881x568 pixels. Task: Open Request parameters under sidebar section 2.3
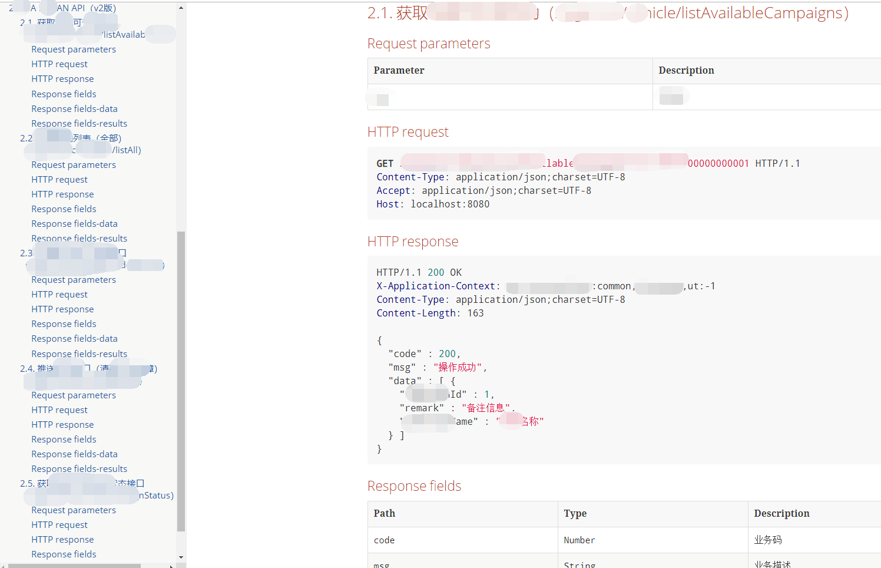pyautogui.click(x=74, y=280)
